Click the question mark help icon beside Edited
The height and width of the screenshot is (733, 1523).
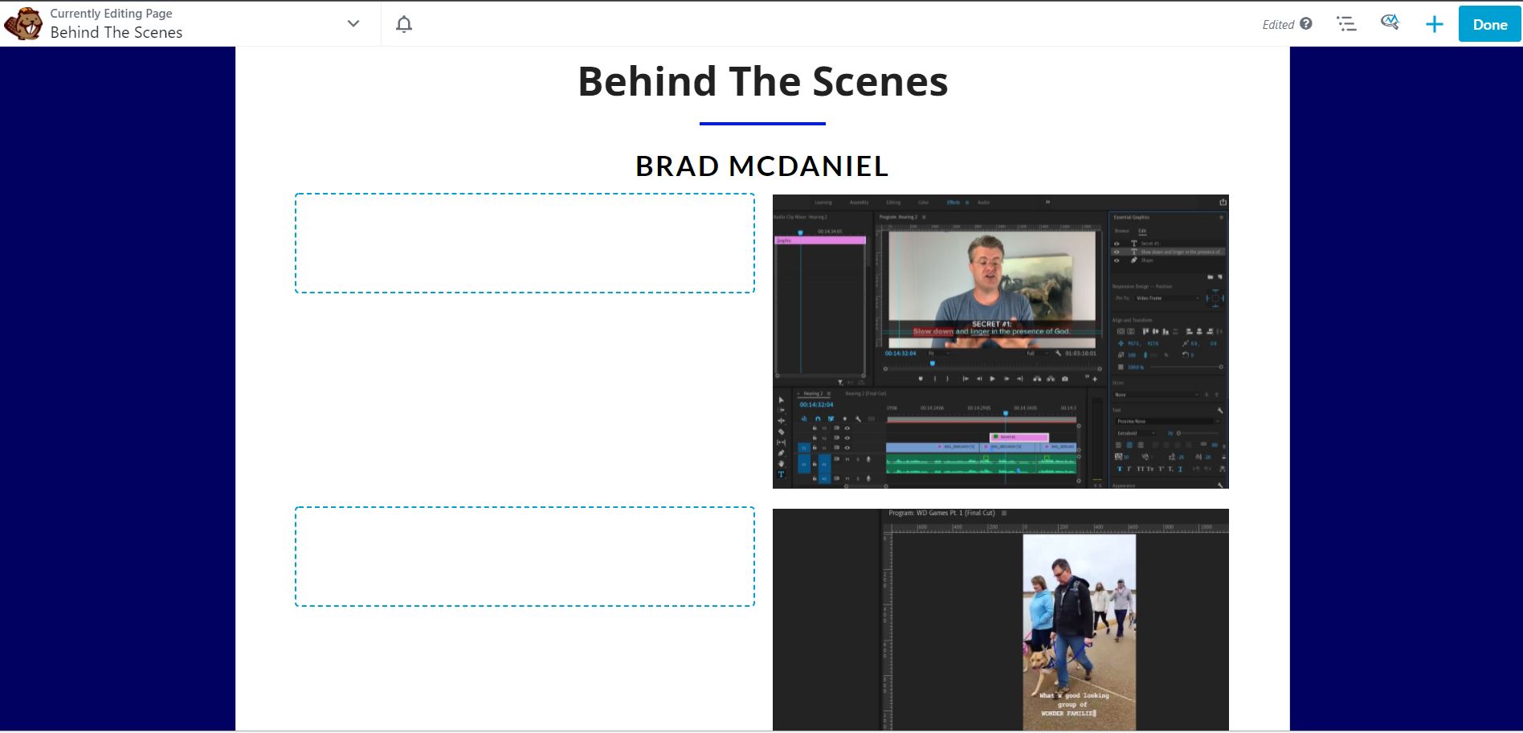point(1306,23)
